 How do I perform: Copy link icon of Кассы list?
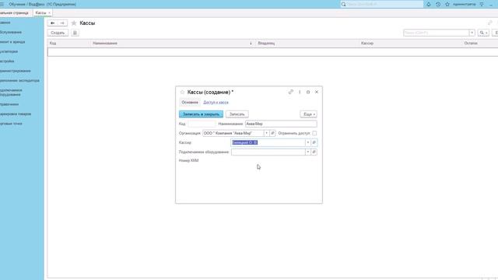point(490,23)
